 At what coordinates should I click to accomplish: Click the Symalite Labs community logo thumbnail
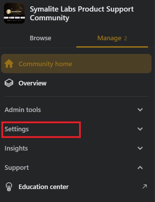[x=14, y=13]
